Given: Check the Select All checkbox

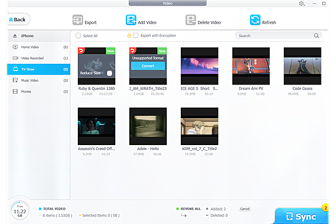Looking at the screenshot, I should 78,36.
